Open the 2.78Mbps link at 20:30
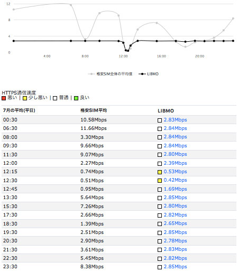The width and height of the screenshot is (238, 272). click(x=175, y=241)
